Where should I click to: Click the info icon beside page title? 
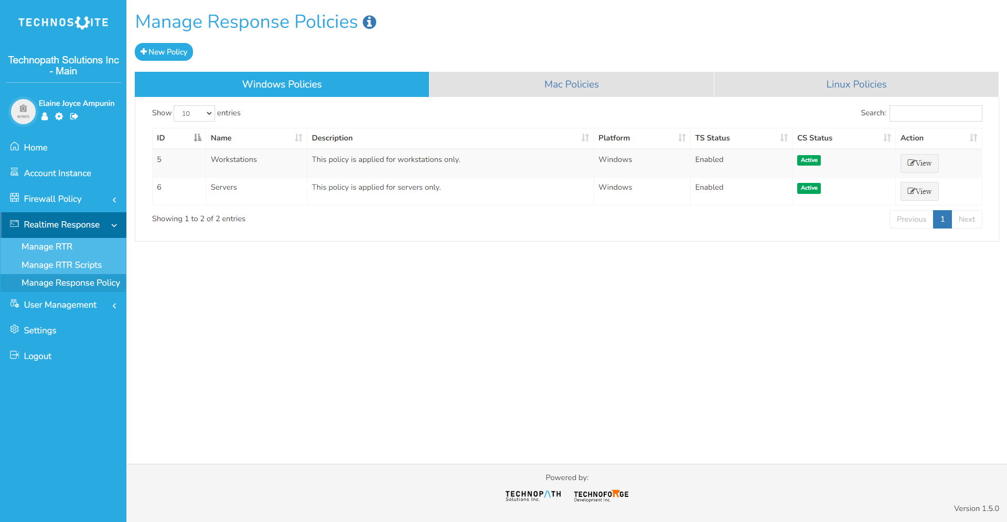pos(369,22)
